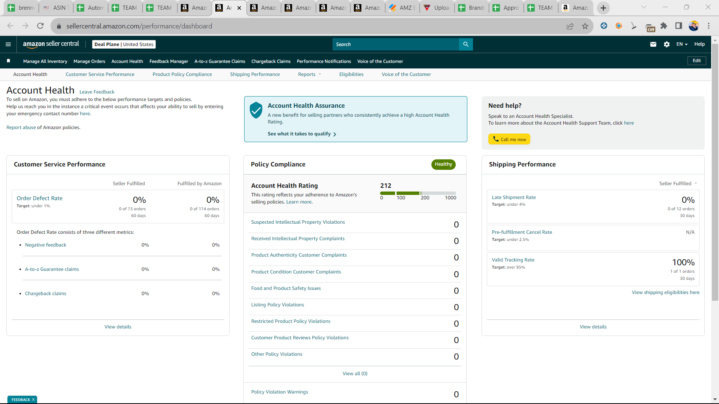
Task: Select Shipping Performance tab
Action: tap(255, 74)
